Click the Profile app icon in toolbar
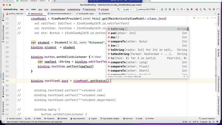The image size is (222, 125). click(181, 9)
